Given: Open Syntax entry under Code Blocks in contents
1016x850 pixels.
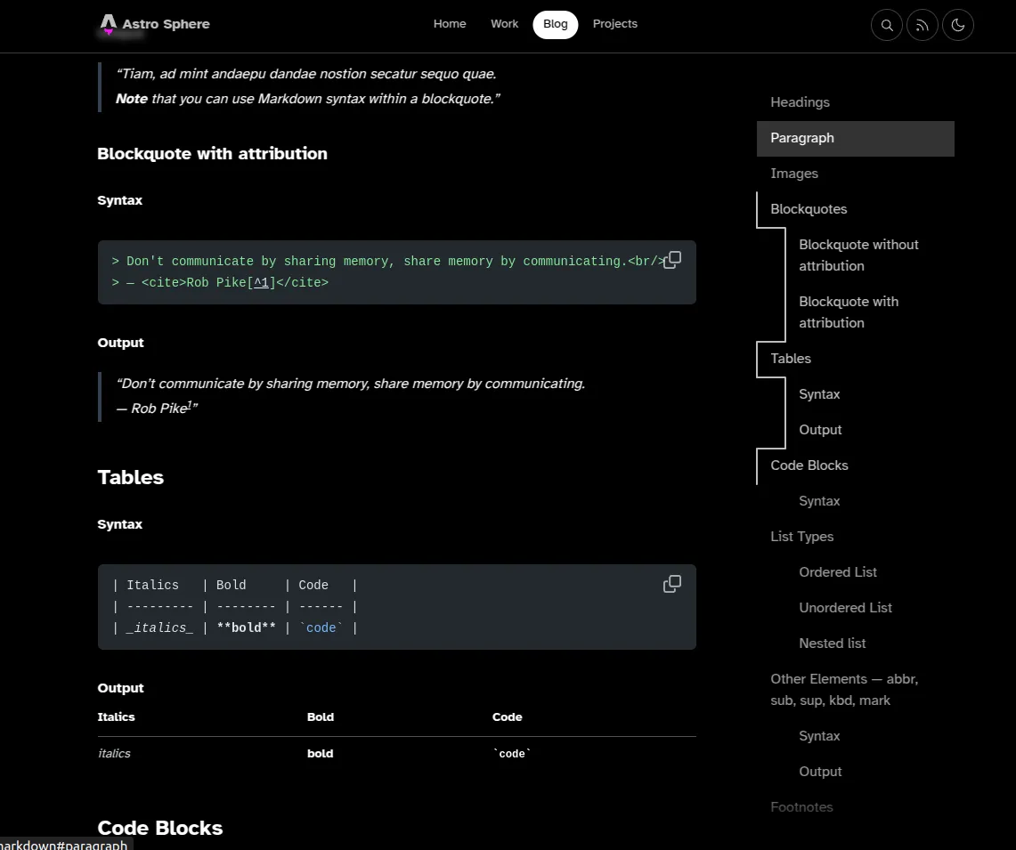Looking at the screenshot, I should pos(819,501).
